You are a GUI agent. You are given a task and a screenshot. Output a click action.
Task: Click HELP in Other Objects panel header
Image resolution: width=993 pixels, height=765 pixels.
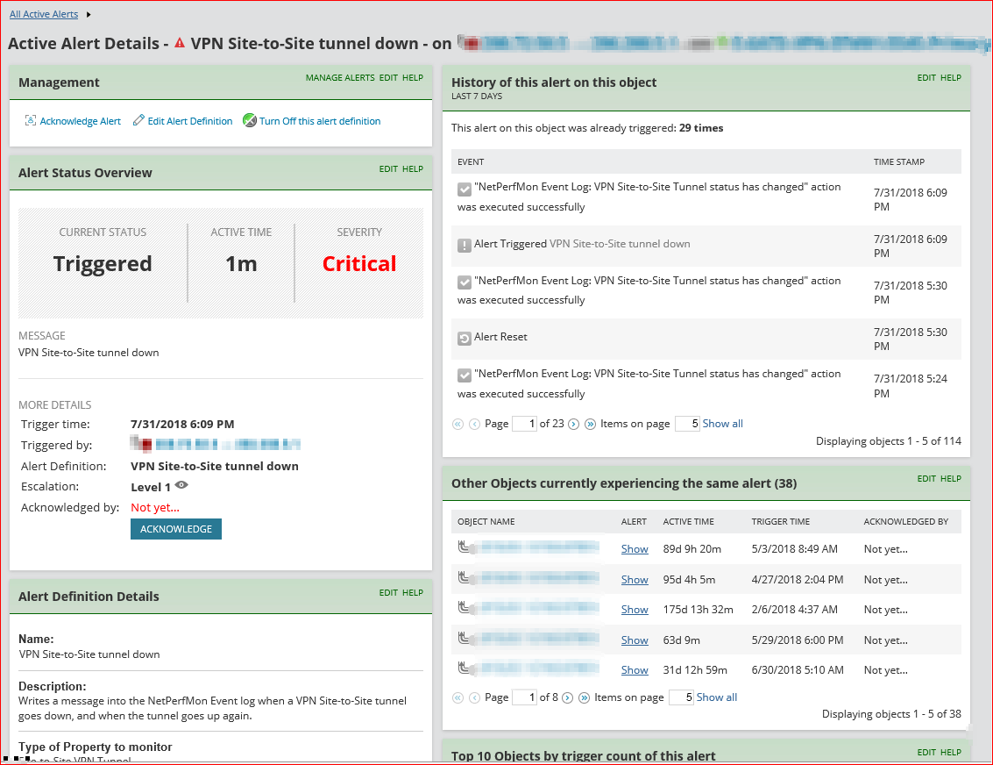951,478
